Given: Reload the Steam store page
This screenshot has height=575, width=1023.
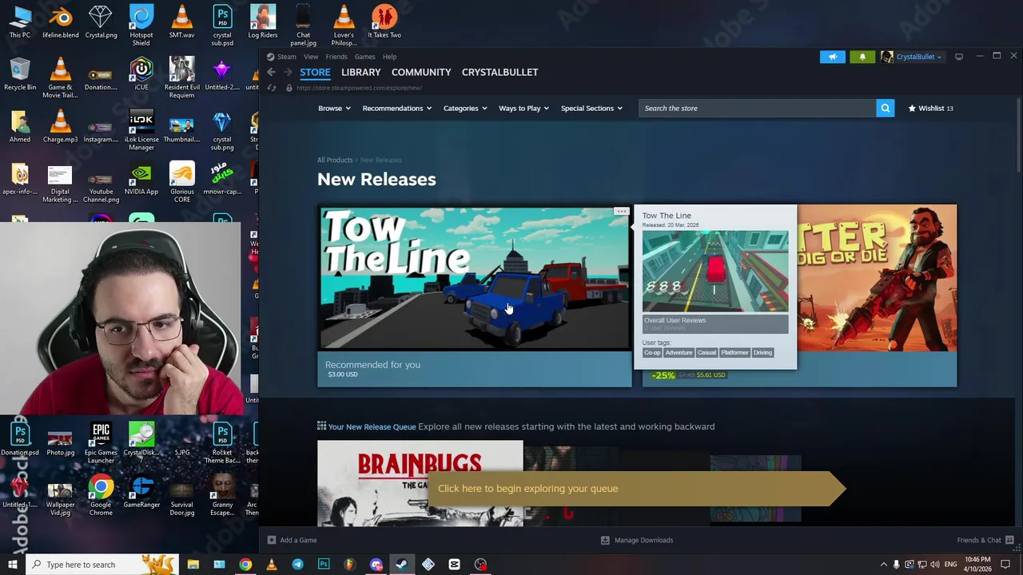Looking at the screenshot, I should tap(272, 88).
